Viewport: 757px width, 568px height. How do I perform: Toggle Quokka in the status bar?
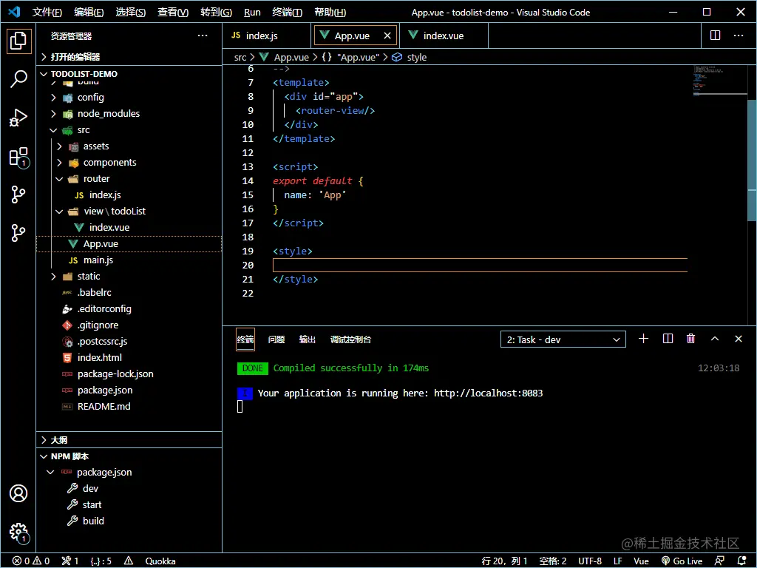(160, 561)
